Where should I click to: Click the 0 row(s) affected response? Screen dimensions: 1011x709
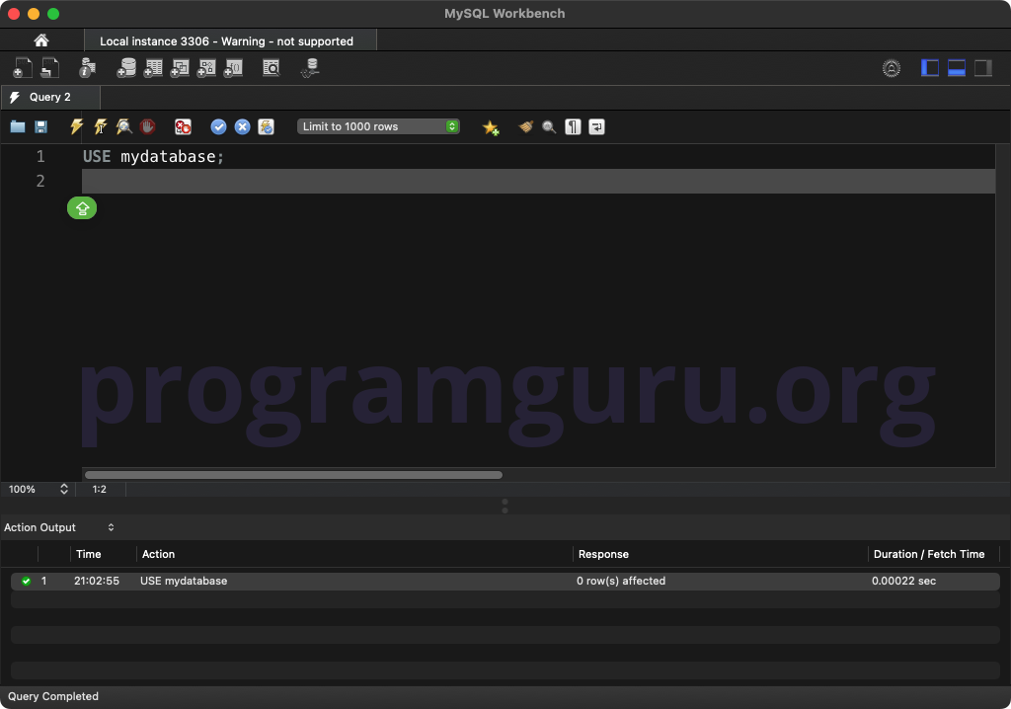coord(621,581)
